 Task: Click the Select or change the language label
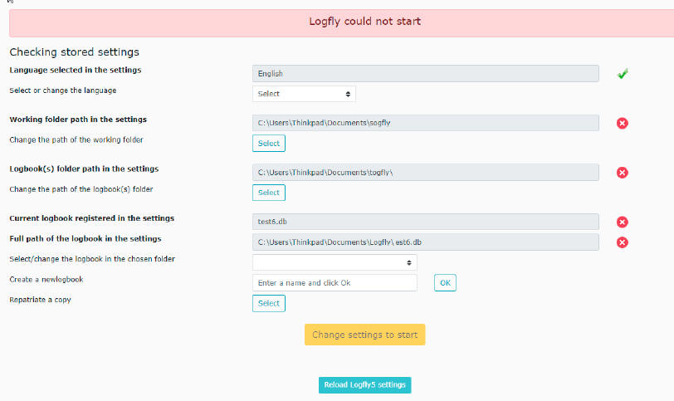coord(63,90)
